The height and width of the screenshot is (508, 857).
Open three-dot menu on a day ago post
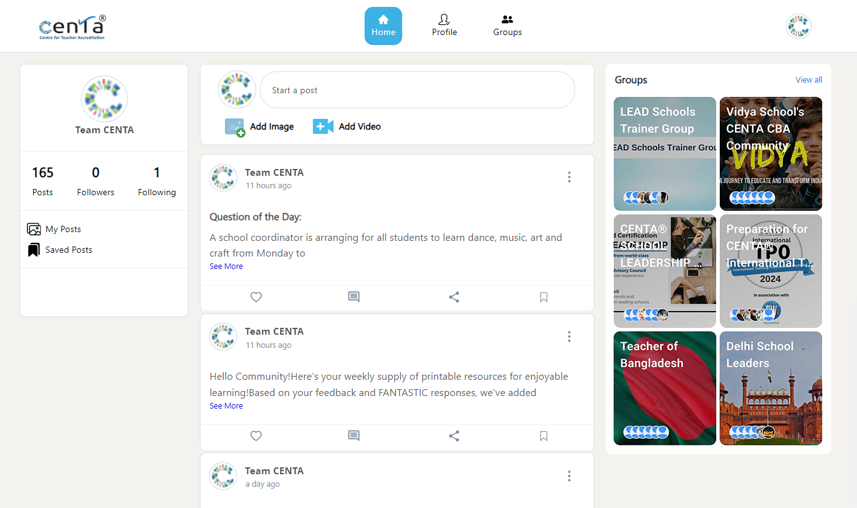pyautogui.click(x=569, y=476)
